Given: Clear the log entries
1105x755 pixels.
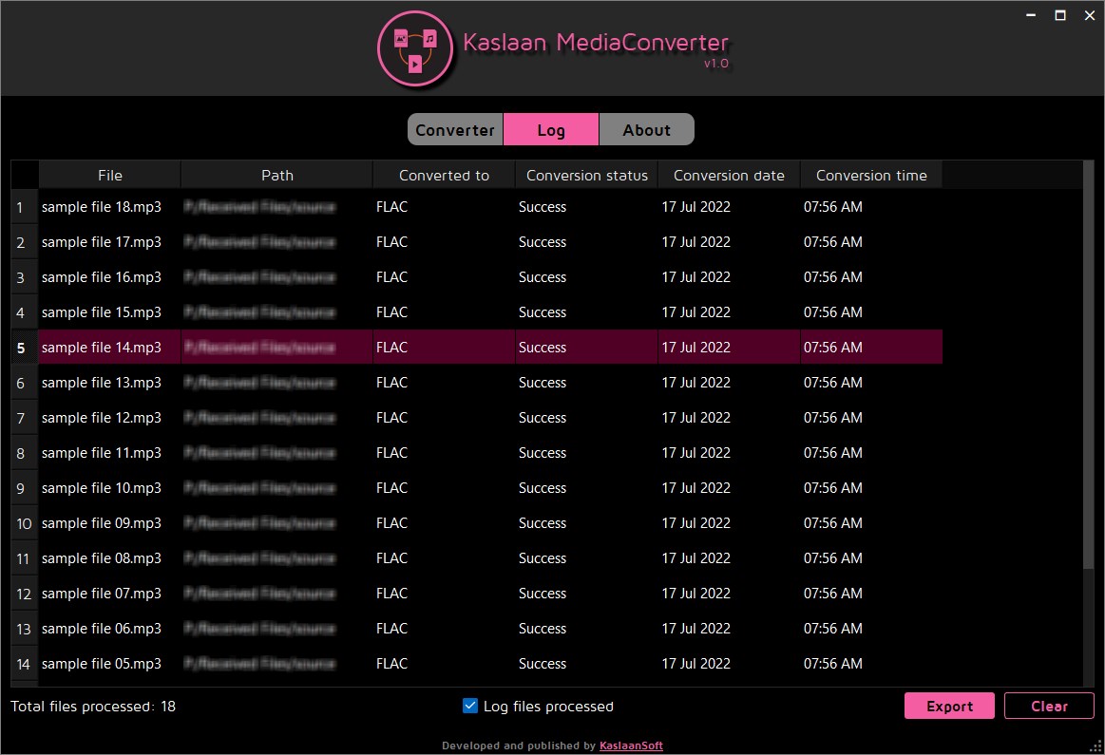Looking at the screenshot, I should pyautogui.click(x=1049, y=706).
